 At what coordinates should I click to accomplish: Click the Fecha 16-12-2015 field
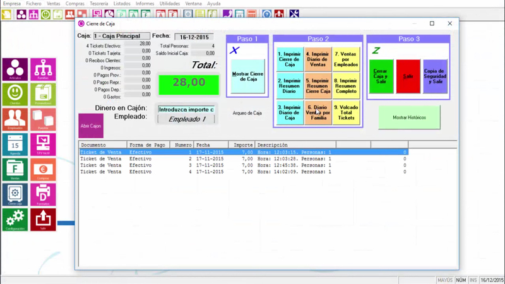(194, 37)
